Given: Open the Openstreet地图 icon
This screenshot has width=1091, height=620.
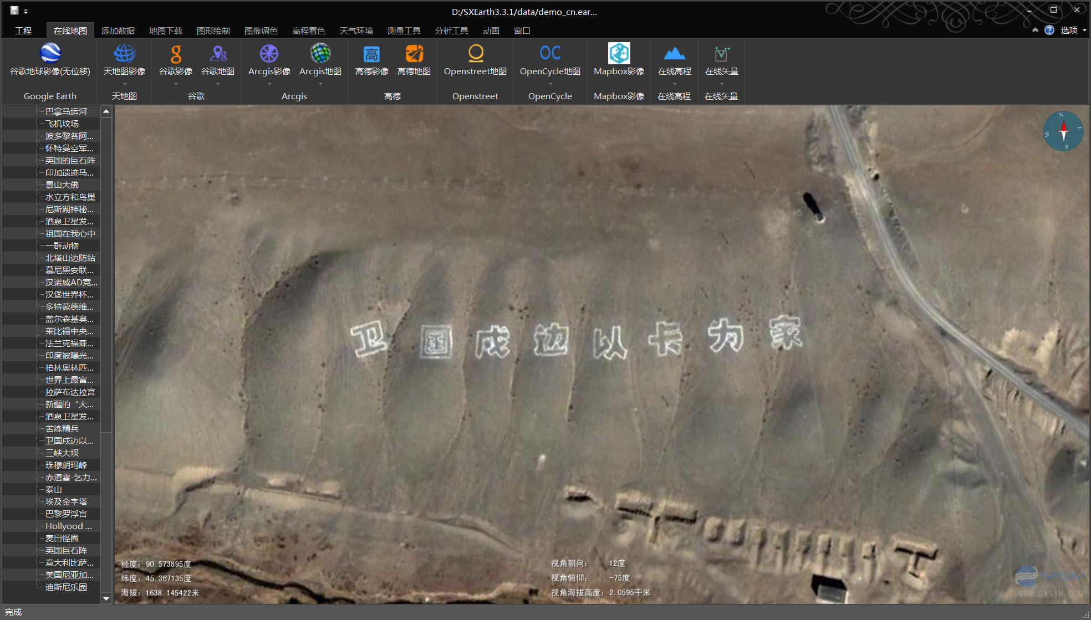Looking at the screenshot, I should click(476, 53).
